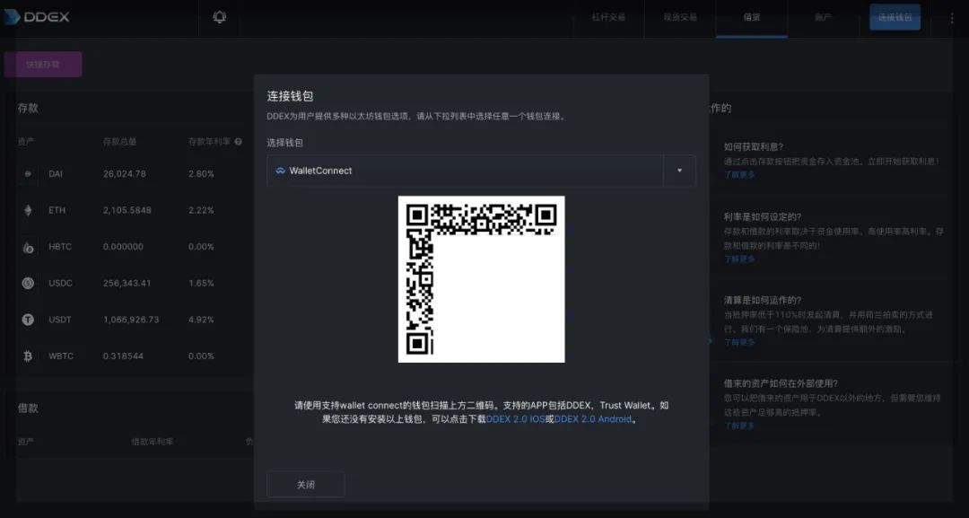
Task: Select the USDC token icon
Action: click(29, 283)
